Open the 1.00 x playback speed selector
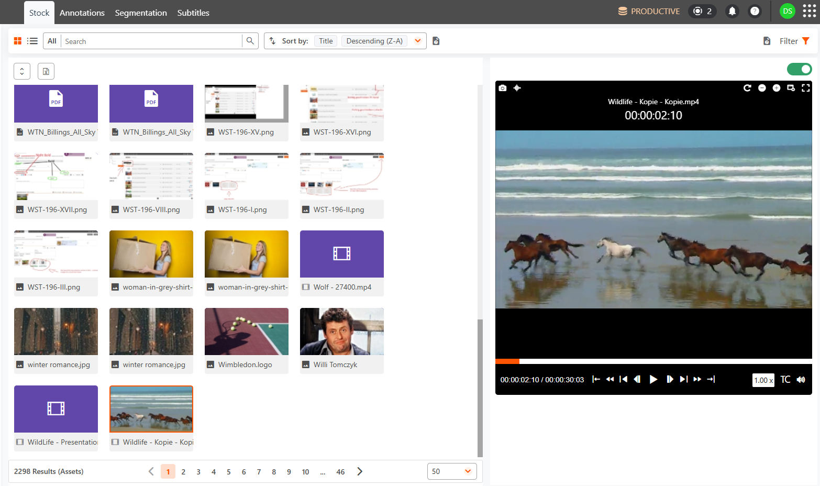 (763, 380)
